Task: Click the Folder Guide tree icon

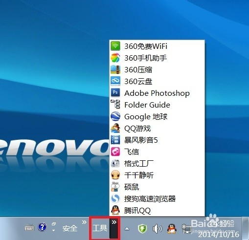Action: click(x=115, y=105)
